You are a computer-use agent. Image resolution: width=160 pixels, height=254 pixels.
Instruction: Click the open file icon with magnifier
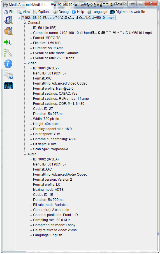pyautogui.click(x=9, y=20)
